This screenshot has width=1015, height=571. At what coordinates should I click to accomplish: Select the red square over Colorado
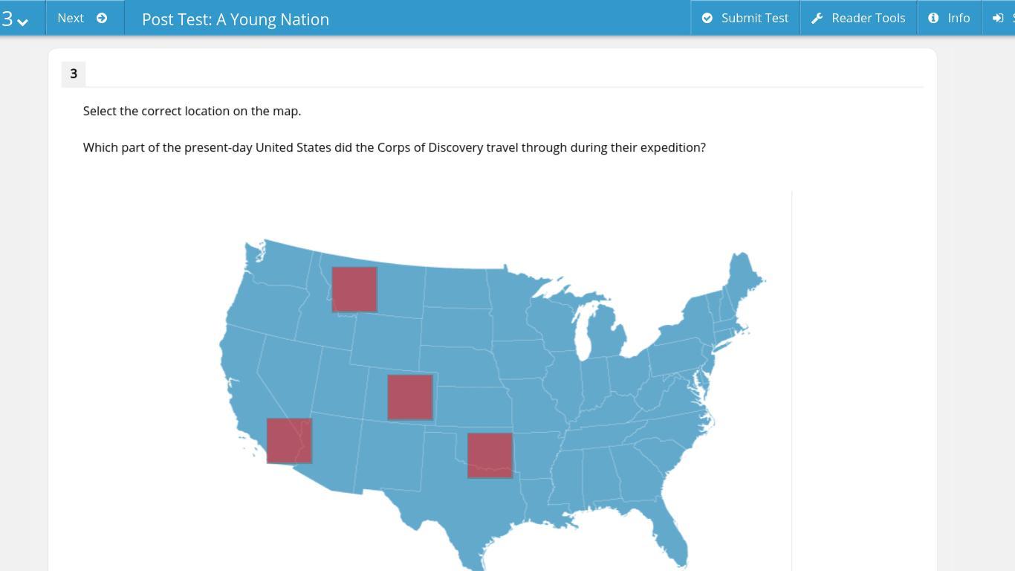pyautogui.click(x=410, y=397)
